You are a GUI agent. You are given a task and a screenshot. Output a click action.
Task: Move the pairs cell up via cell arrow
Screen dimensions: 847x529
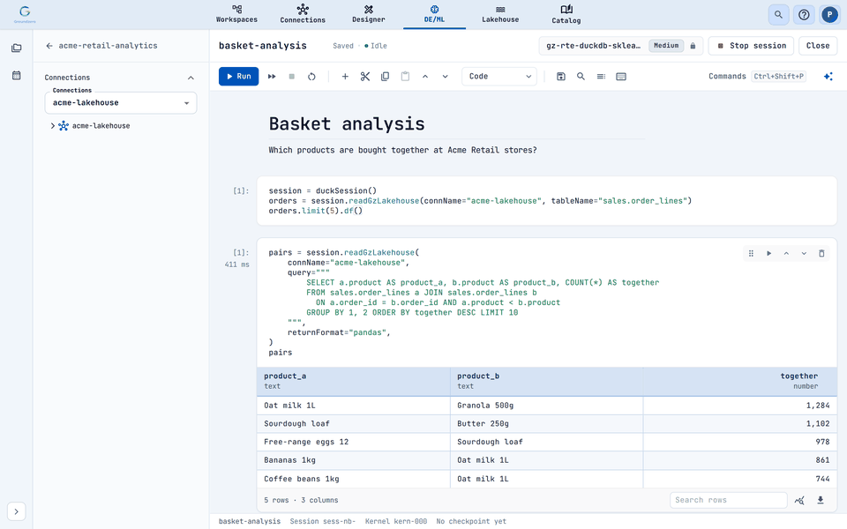[786, 253]
